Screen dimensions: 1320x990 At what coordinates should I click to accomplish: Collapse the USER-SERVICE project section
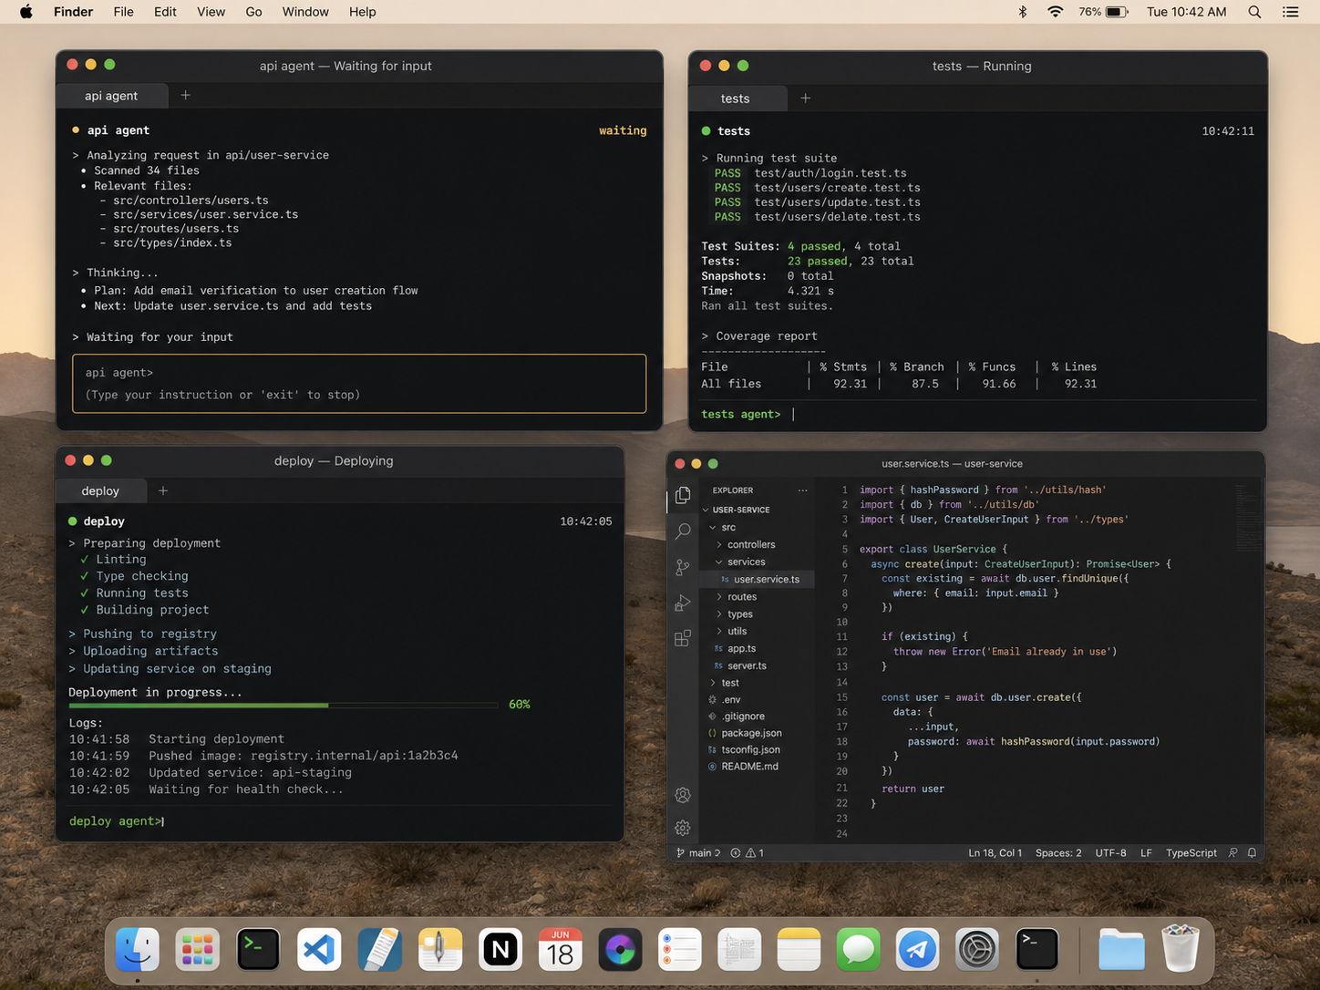[x=706, y=510]
